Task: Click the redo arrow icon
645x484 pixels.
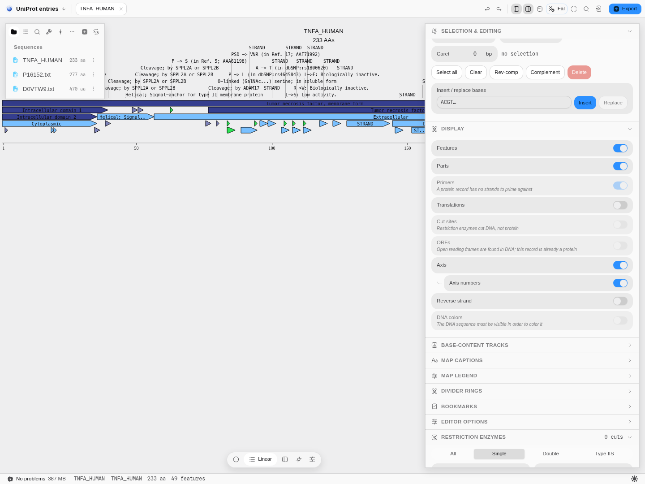Action: point(499,9)
